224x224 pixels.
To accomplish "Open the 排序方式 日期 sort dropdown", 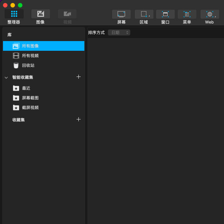I will pos(119,32).
